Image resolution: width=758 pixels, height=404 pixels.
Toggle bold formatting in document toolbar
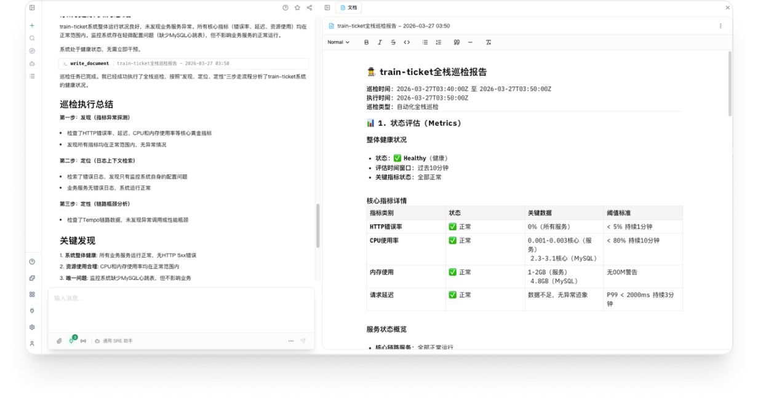[366, 42]
